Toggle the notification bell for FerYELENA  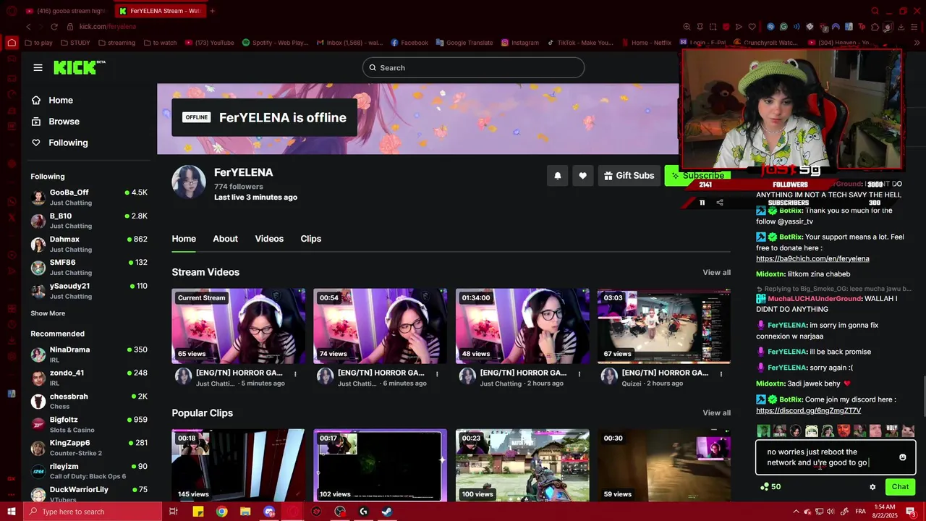557,176
